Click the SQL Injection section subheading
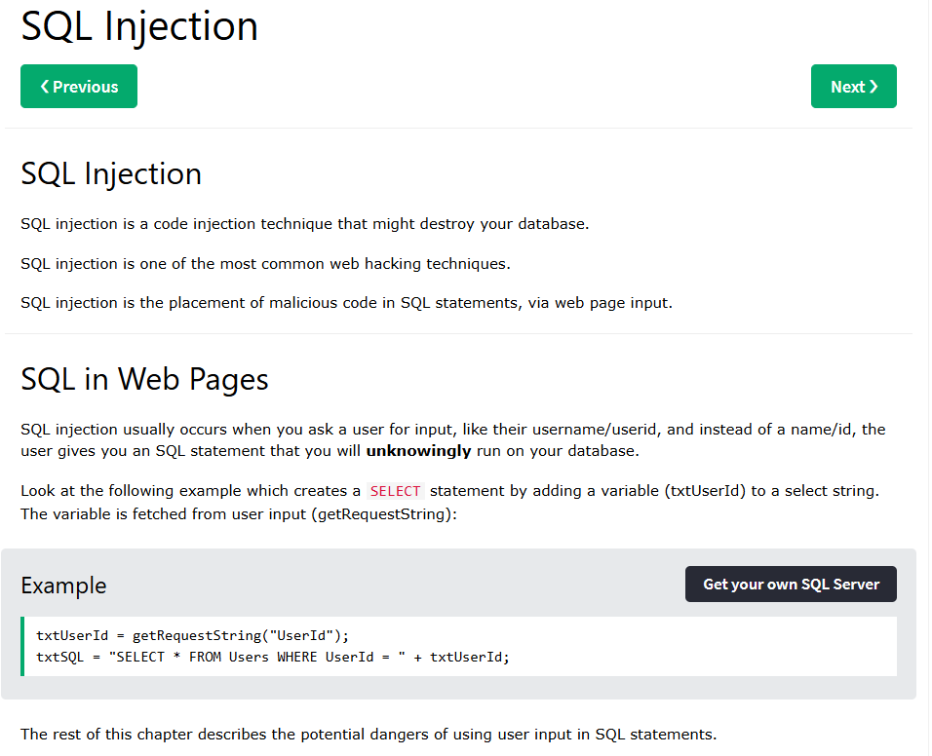The width and height of the screenshot is (932, 756). click(x=111, y=173)
